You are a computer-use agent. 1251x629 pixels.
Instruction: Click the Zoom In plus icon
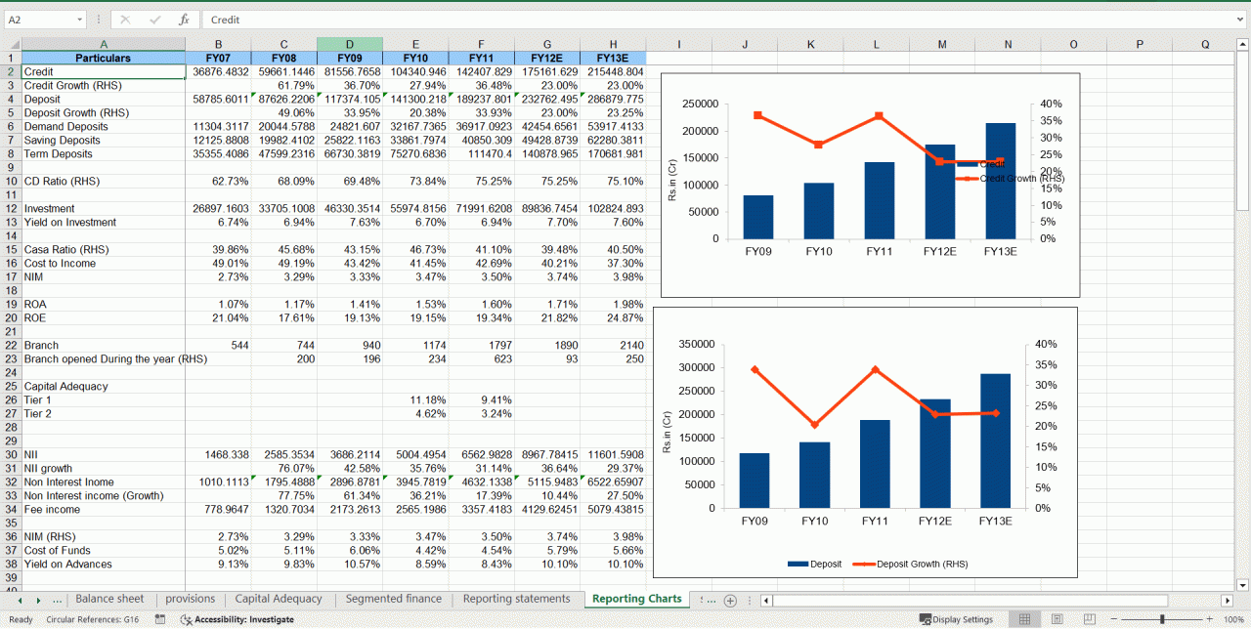pyautogui.click(x=1207, y=618)
